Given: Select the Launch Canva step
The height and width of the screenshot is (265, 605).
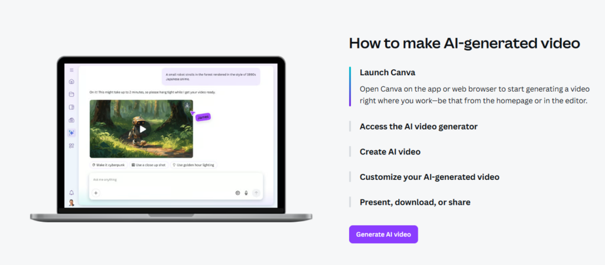Looking at the screenshot, I should point(388,72).
